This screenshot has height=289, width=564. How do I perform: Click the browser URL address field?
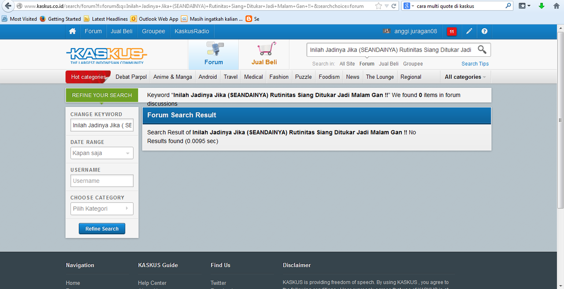198,6
